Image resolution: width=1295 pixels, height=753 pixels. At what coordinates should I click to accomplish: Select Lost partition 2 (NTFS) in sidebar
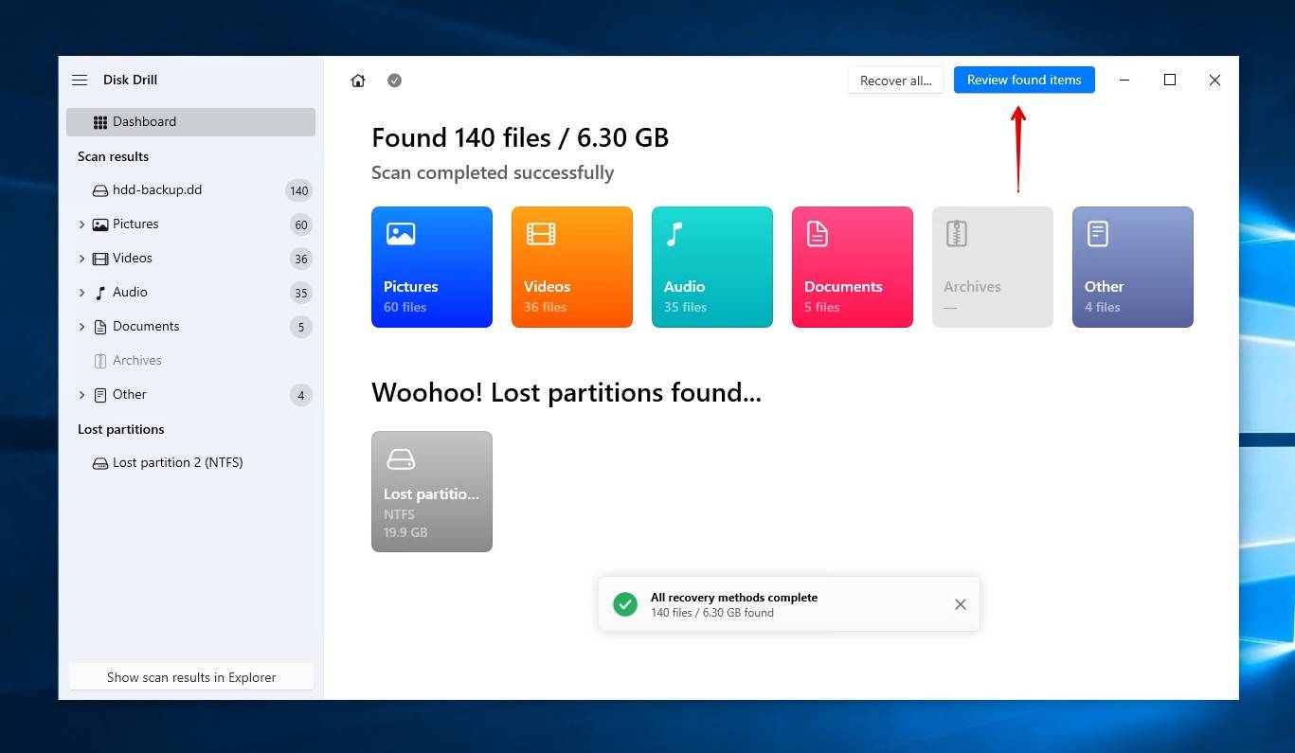pos(177,463)
